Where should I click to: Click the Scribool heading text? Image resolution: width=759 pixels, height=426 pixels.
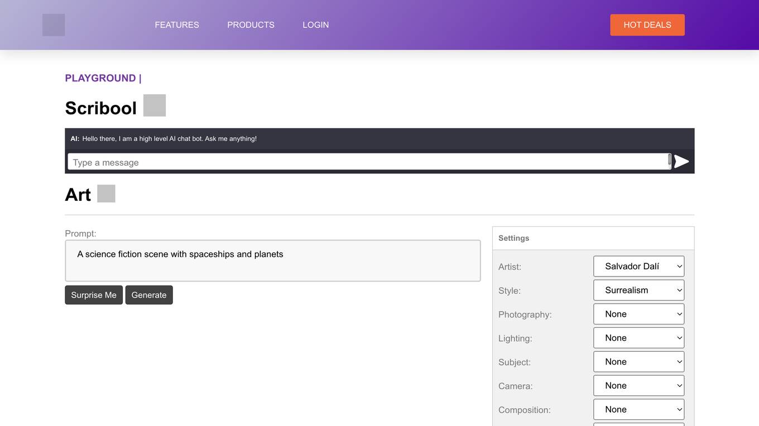(x=101, y=108)
